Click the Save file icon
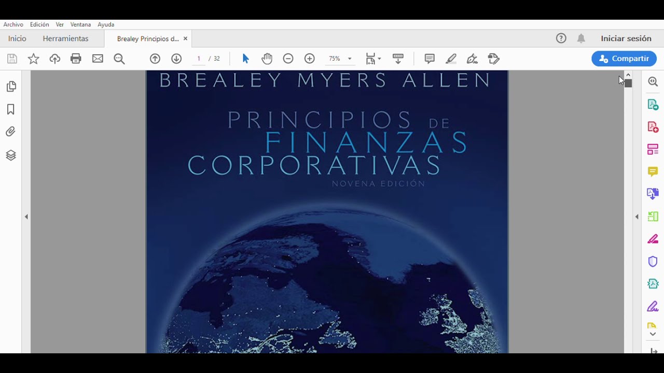The height and width of the screenshot is (373, 664). coord(12,59)
